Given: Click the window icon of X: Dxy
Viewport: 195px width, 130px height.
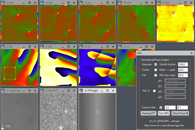Looking at the screenshot, I should [x=159, y=3].
